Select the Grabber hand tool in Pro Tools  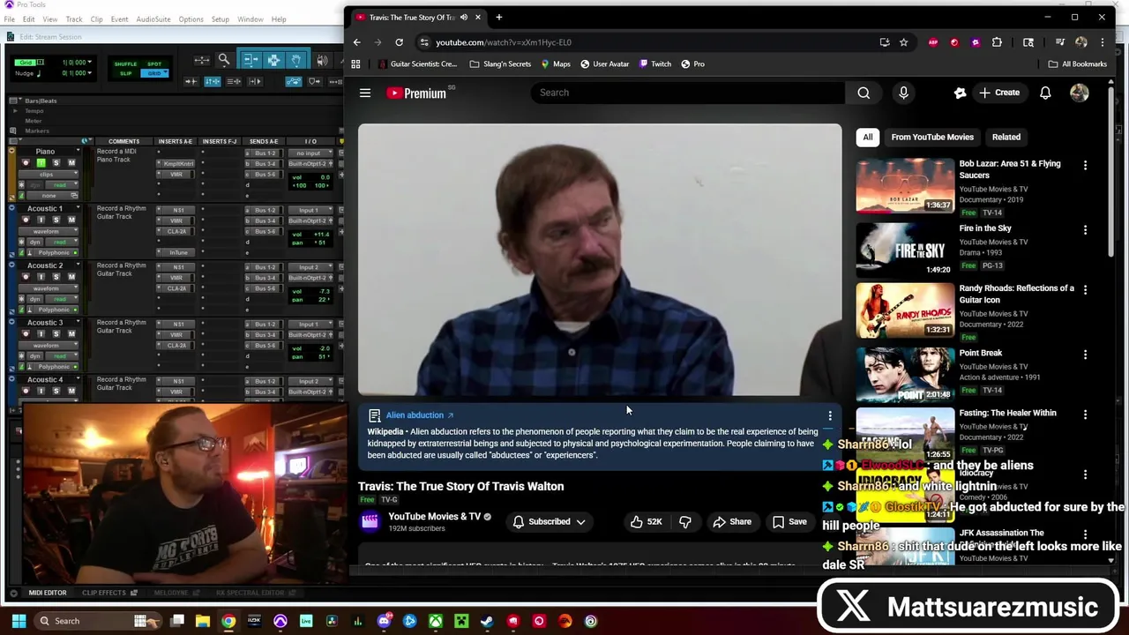point(295,60)
